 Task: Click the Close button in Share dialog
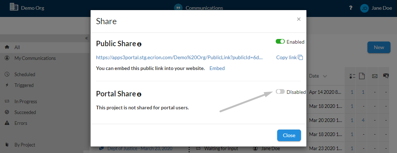(x=289, y=135)
